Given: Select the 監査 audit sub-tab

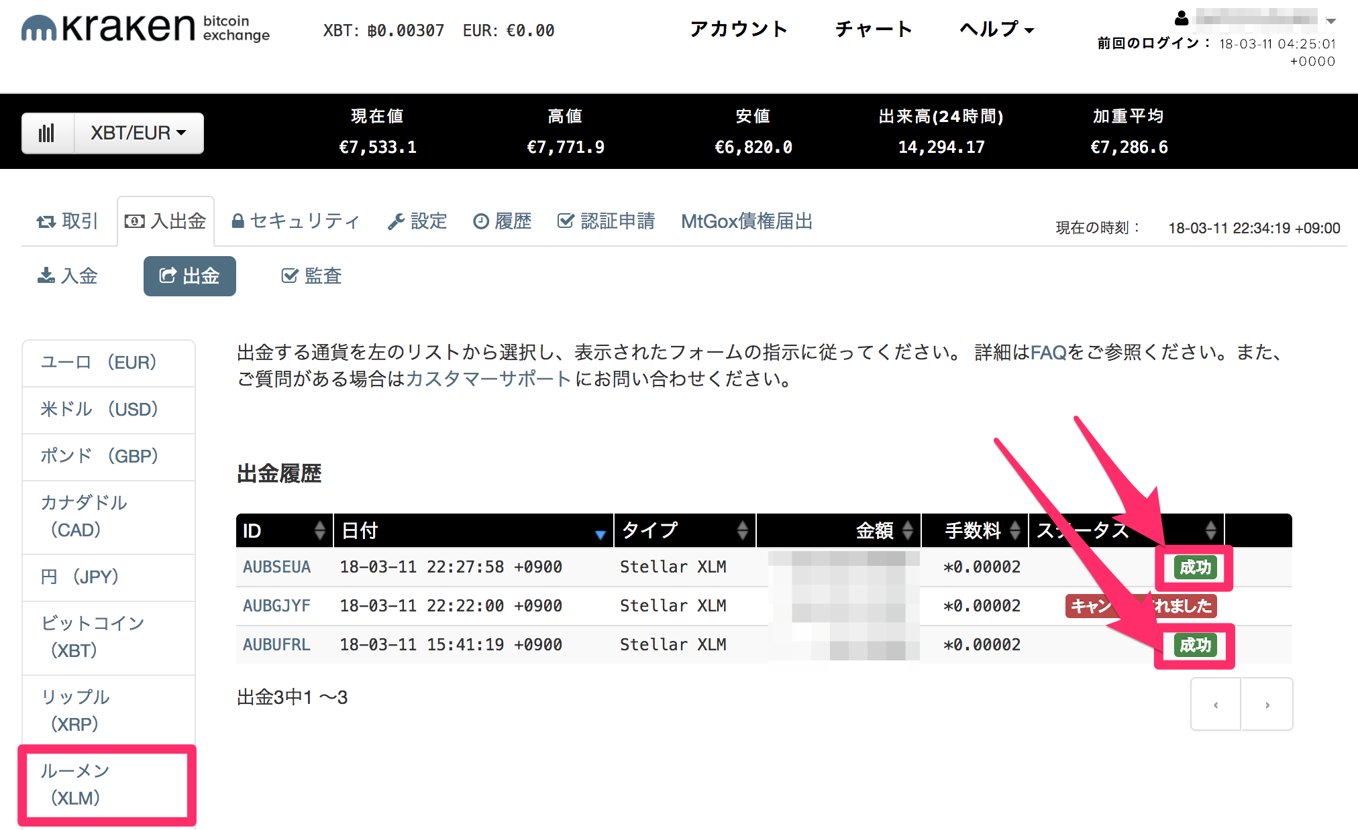Looking at the screenshot, I should [312, 276].
